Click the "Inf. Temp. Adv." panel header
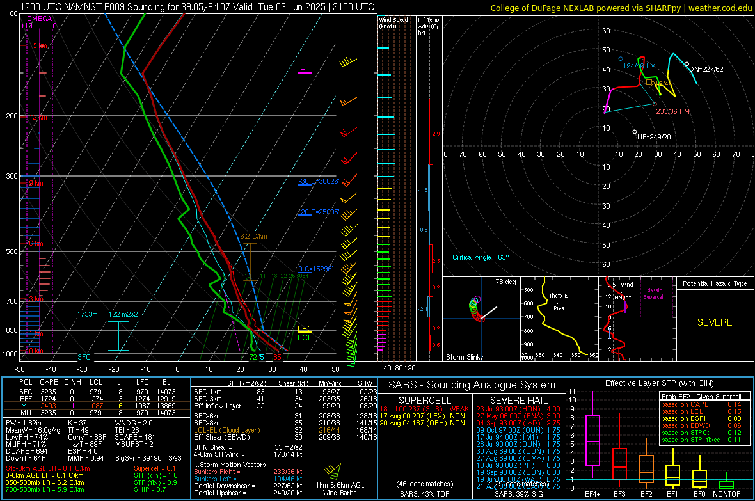The image size is (755, 501). coord(429,26)
